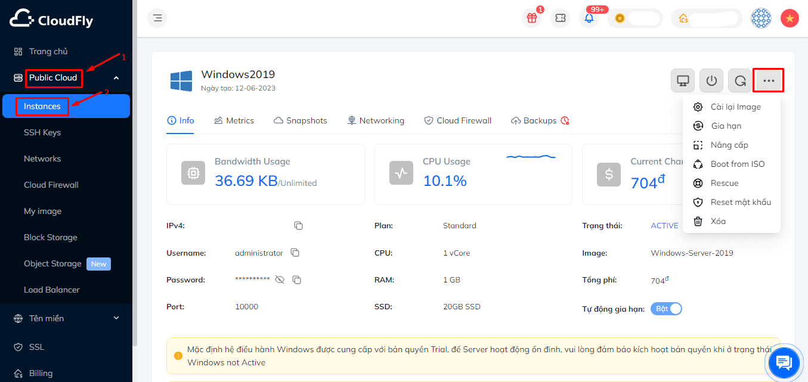Click the three-dot more actions button
The width and height of the screenshot is (808, 382).
point(768,80)
